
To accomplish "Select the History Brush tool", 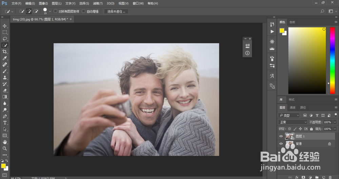I will tap(4, 84).
